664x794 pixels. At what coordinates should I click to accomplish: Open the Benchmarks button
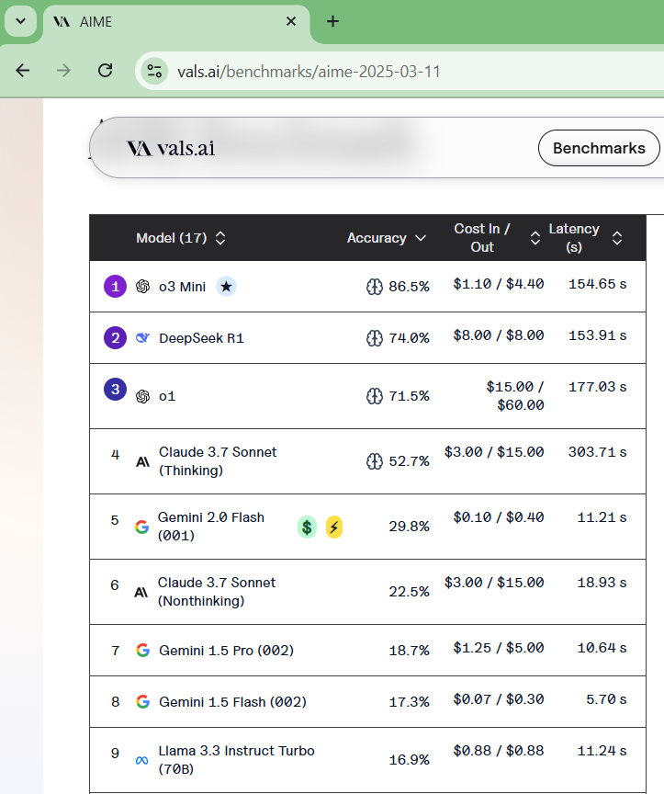(599, 148)
